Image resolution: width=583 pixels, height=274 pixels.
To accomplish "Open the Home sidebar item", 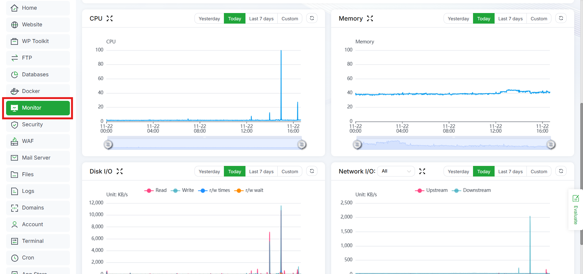I will click(38, 8).
